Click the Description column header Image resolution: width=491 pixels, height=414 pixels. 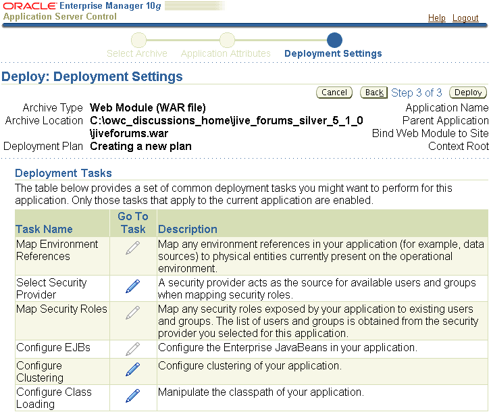[188, 229]
